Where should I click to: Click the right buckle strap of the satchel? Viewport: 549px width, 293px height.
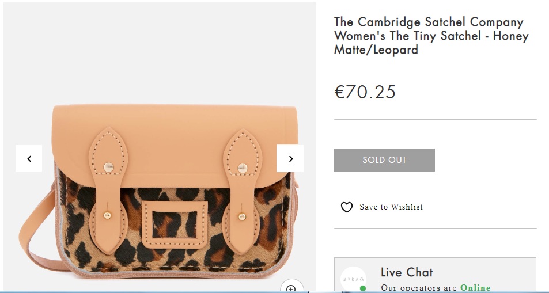[242, 191]
